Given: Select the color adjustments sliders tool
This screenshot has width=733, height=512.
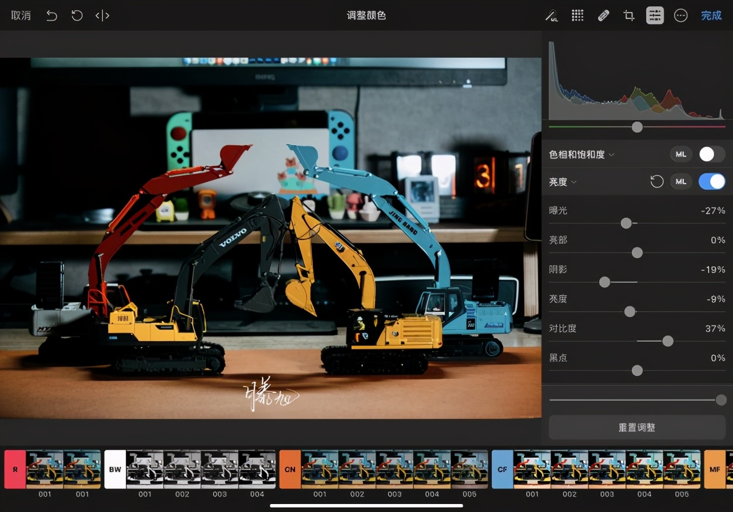Looking at the screenshot, I should [x=655, y=15].
